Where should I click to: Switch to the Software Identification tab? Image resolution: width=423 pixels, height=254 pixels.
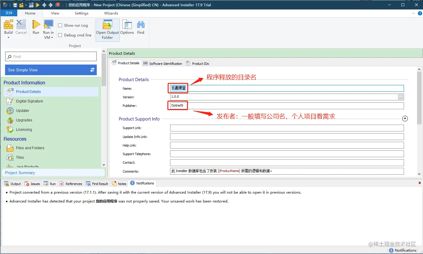tap(163, 63)
